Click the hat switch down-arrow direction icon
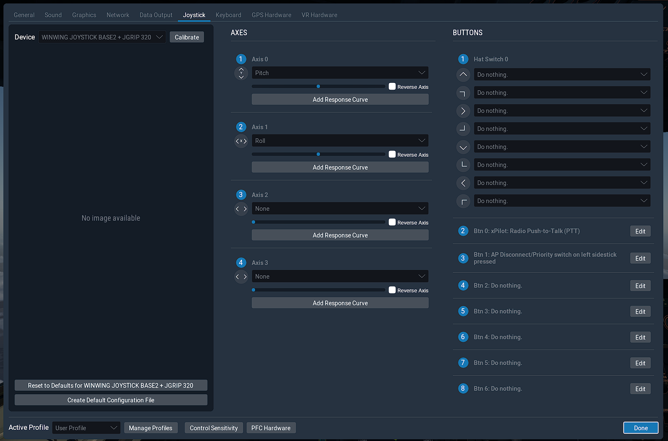 (x=463, y=147)
